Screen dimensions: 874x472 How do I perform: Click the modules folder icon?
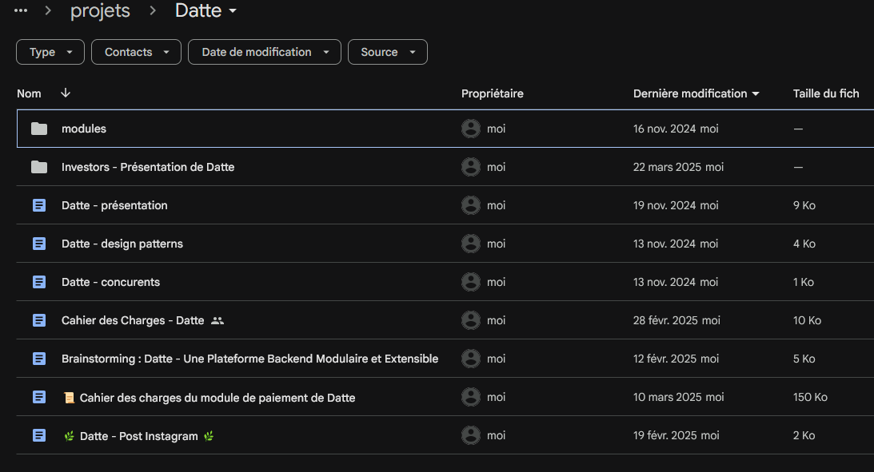(39, 129)
